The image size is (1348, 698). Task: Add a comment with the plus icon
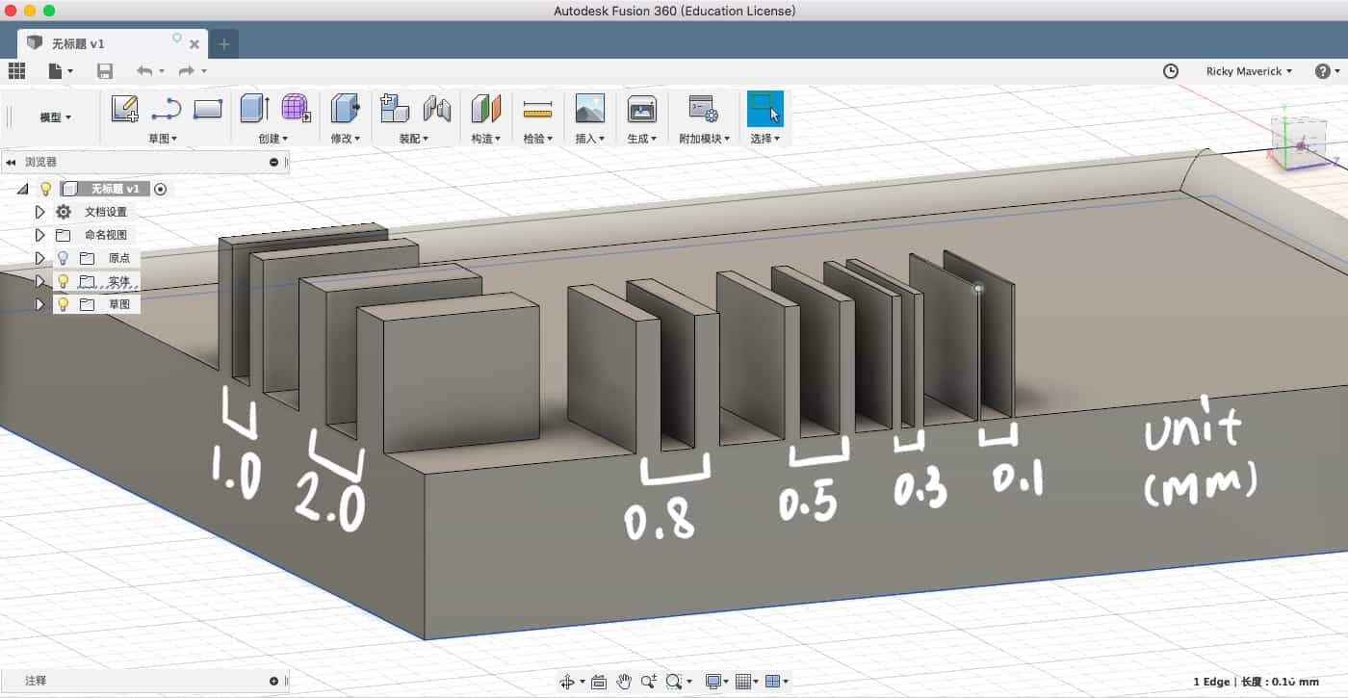coord(274,681)
